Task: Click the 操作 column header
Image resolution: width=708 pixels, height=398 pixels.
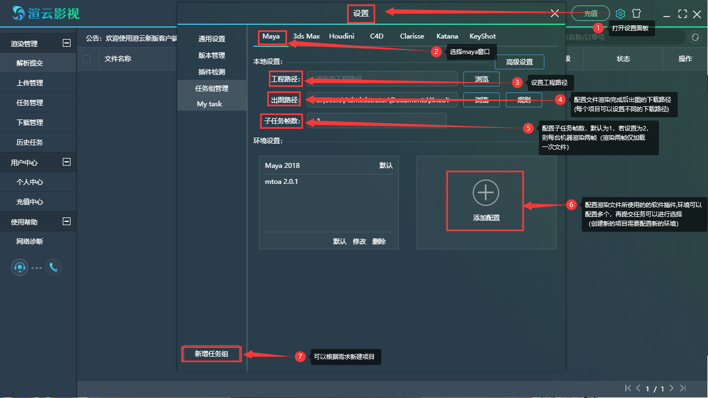Action: coord(685,59)
